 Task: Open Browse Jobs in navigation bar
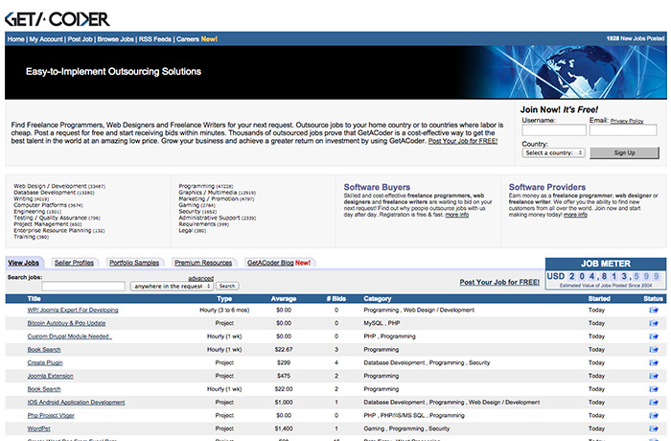click(116, 39)
